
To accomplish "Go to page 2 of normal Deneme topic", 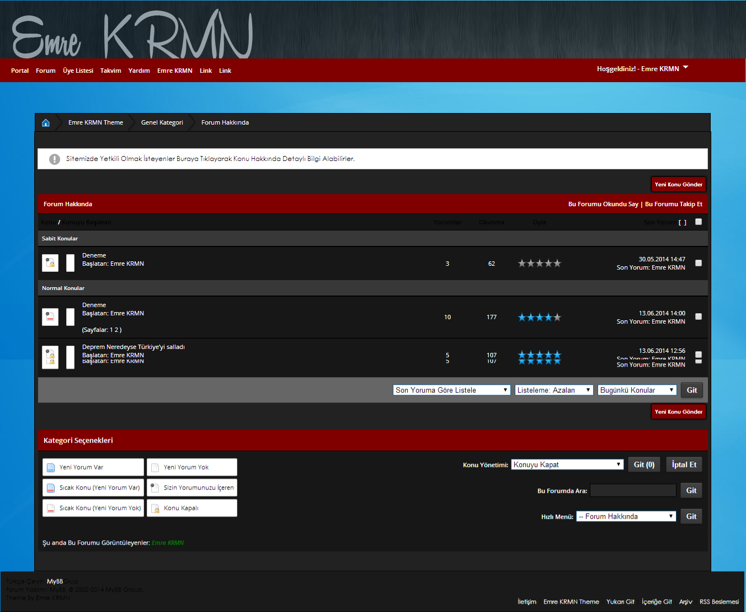I will [116, 330].
